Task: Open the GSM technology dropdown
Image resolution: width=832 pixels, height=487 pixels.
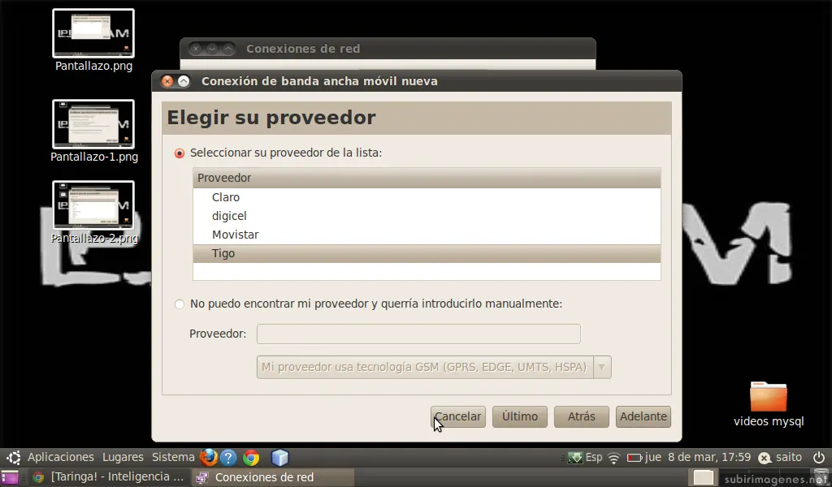Action: (x=434, y=367)
